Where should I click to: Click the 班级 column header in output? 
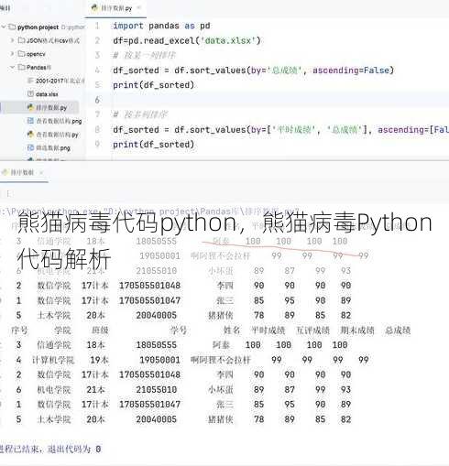click(100, 331)
